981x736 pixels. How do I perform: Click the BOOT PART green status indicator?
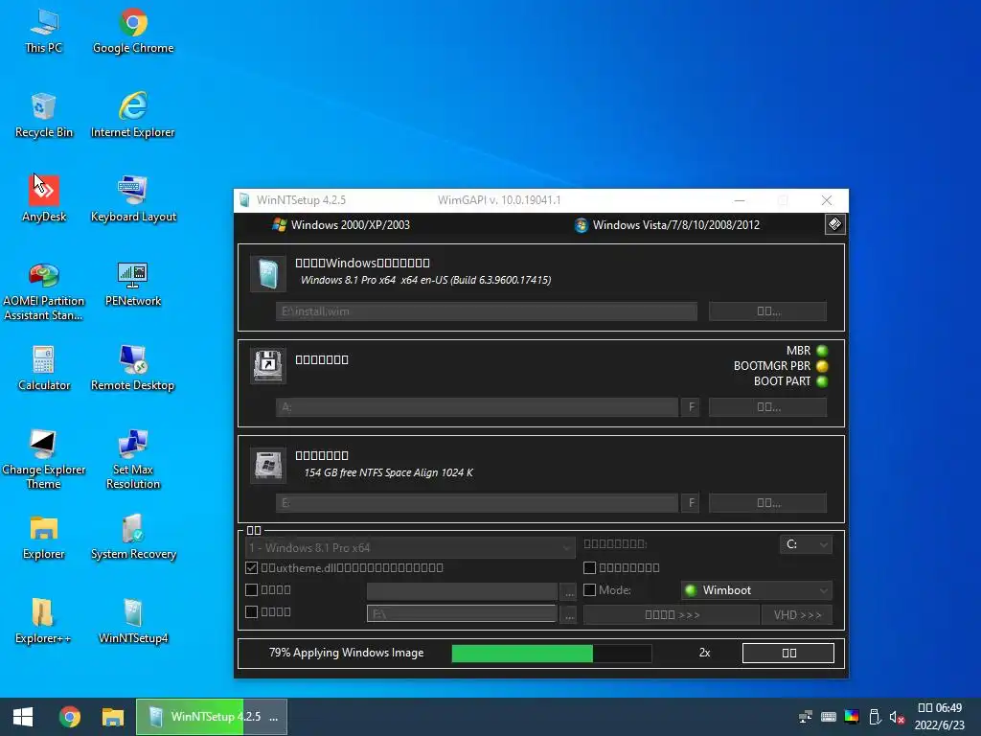point(822,381)
